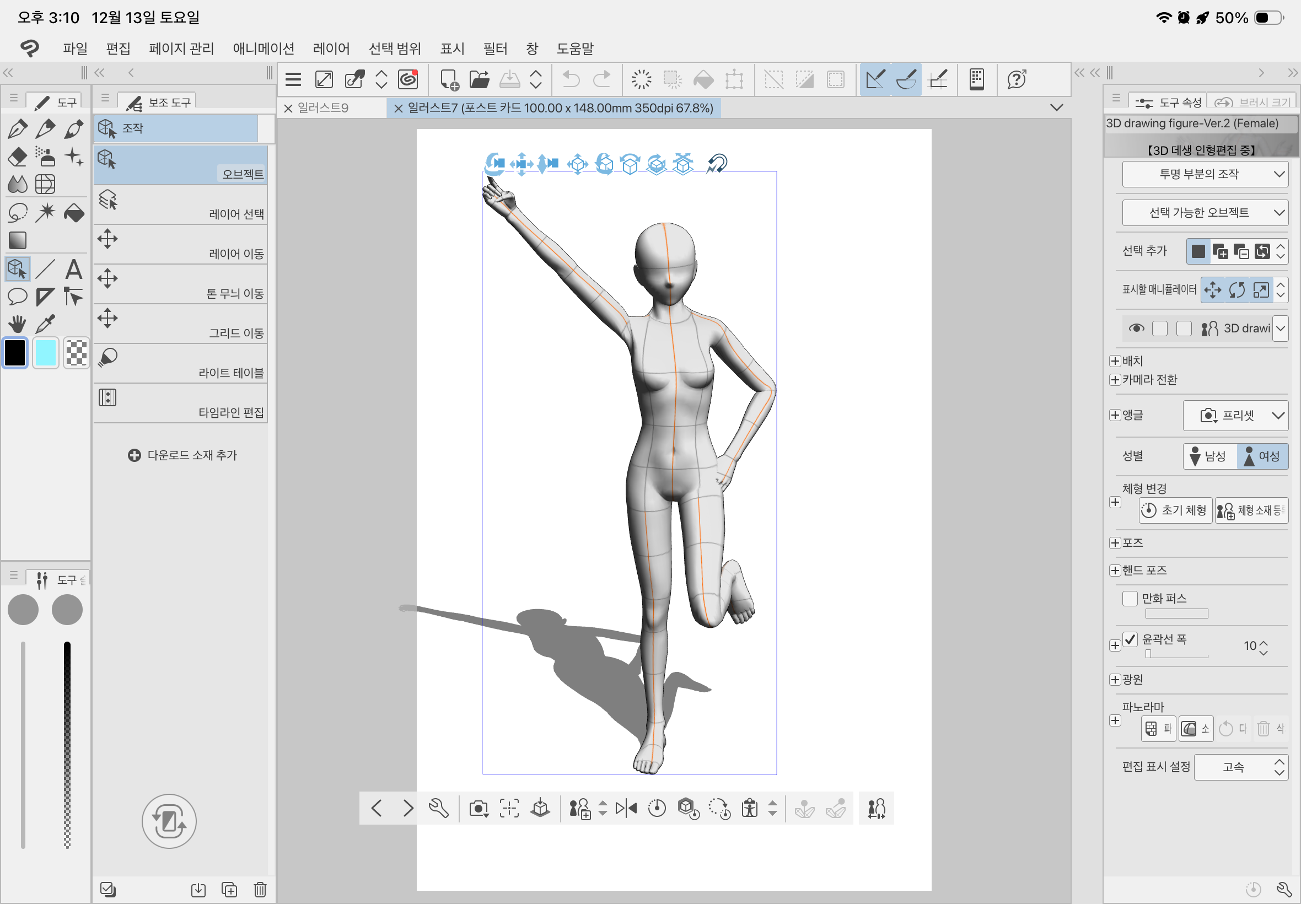The image size is (1301, 904).
Task: Open the 투명 부분의 조작 dropdown
Action: click(x=1205, y=174)
